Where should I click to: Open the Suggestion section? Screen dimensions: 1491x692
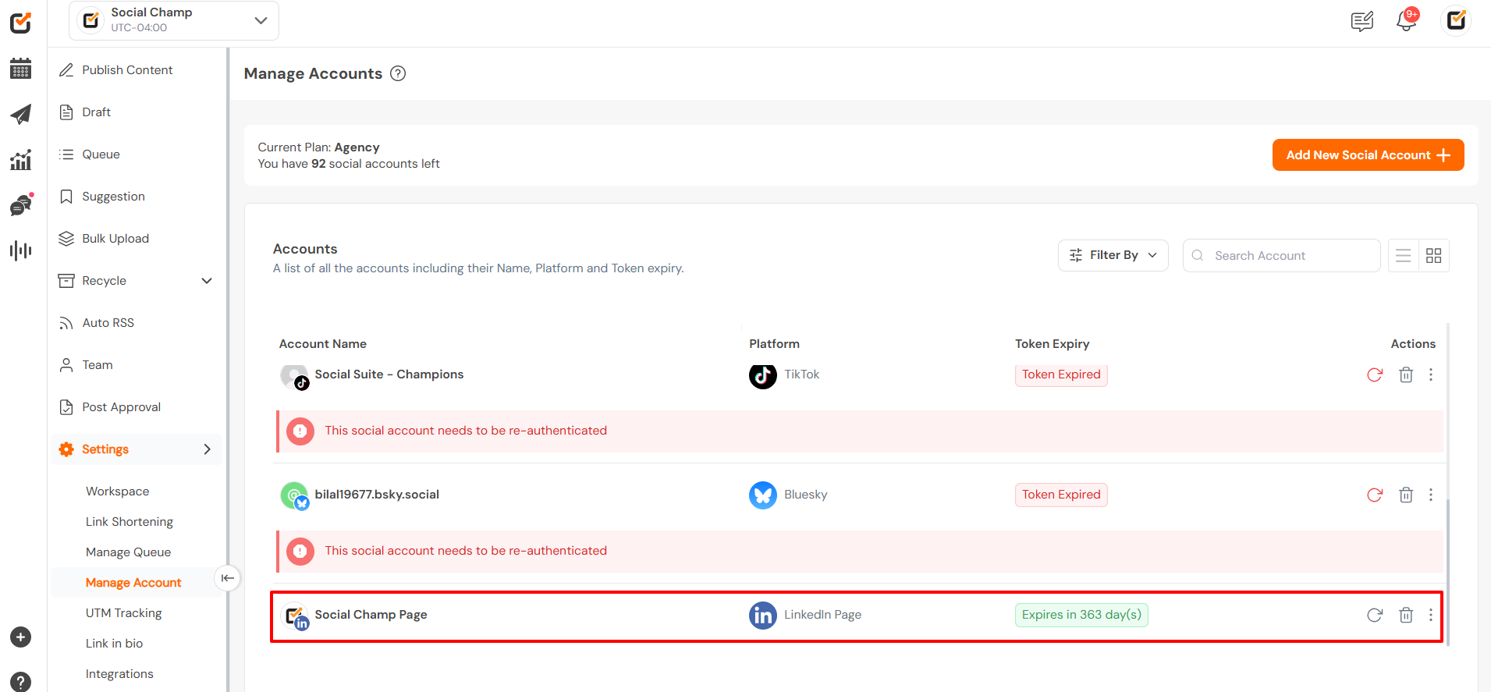(113, 197)
